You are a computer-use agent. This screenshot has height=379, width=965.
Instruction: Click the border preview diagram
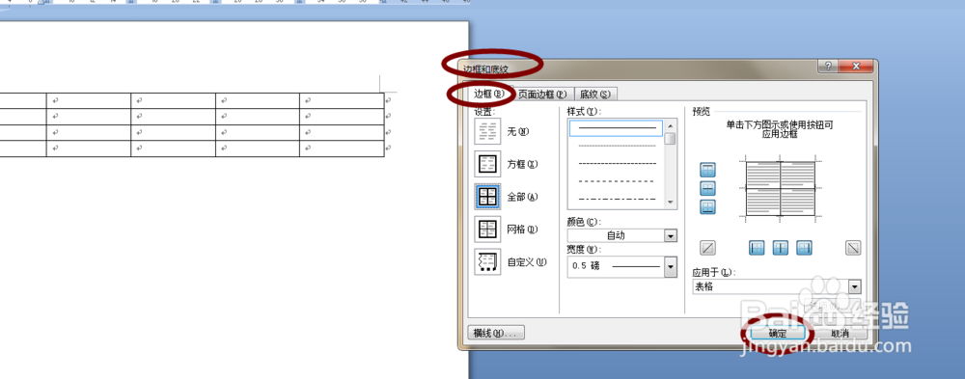click(781, 189)
